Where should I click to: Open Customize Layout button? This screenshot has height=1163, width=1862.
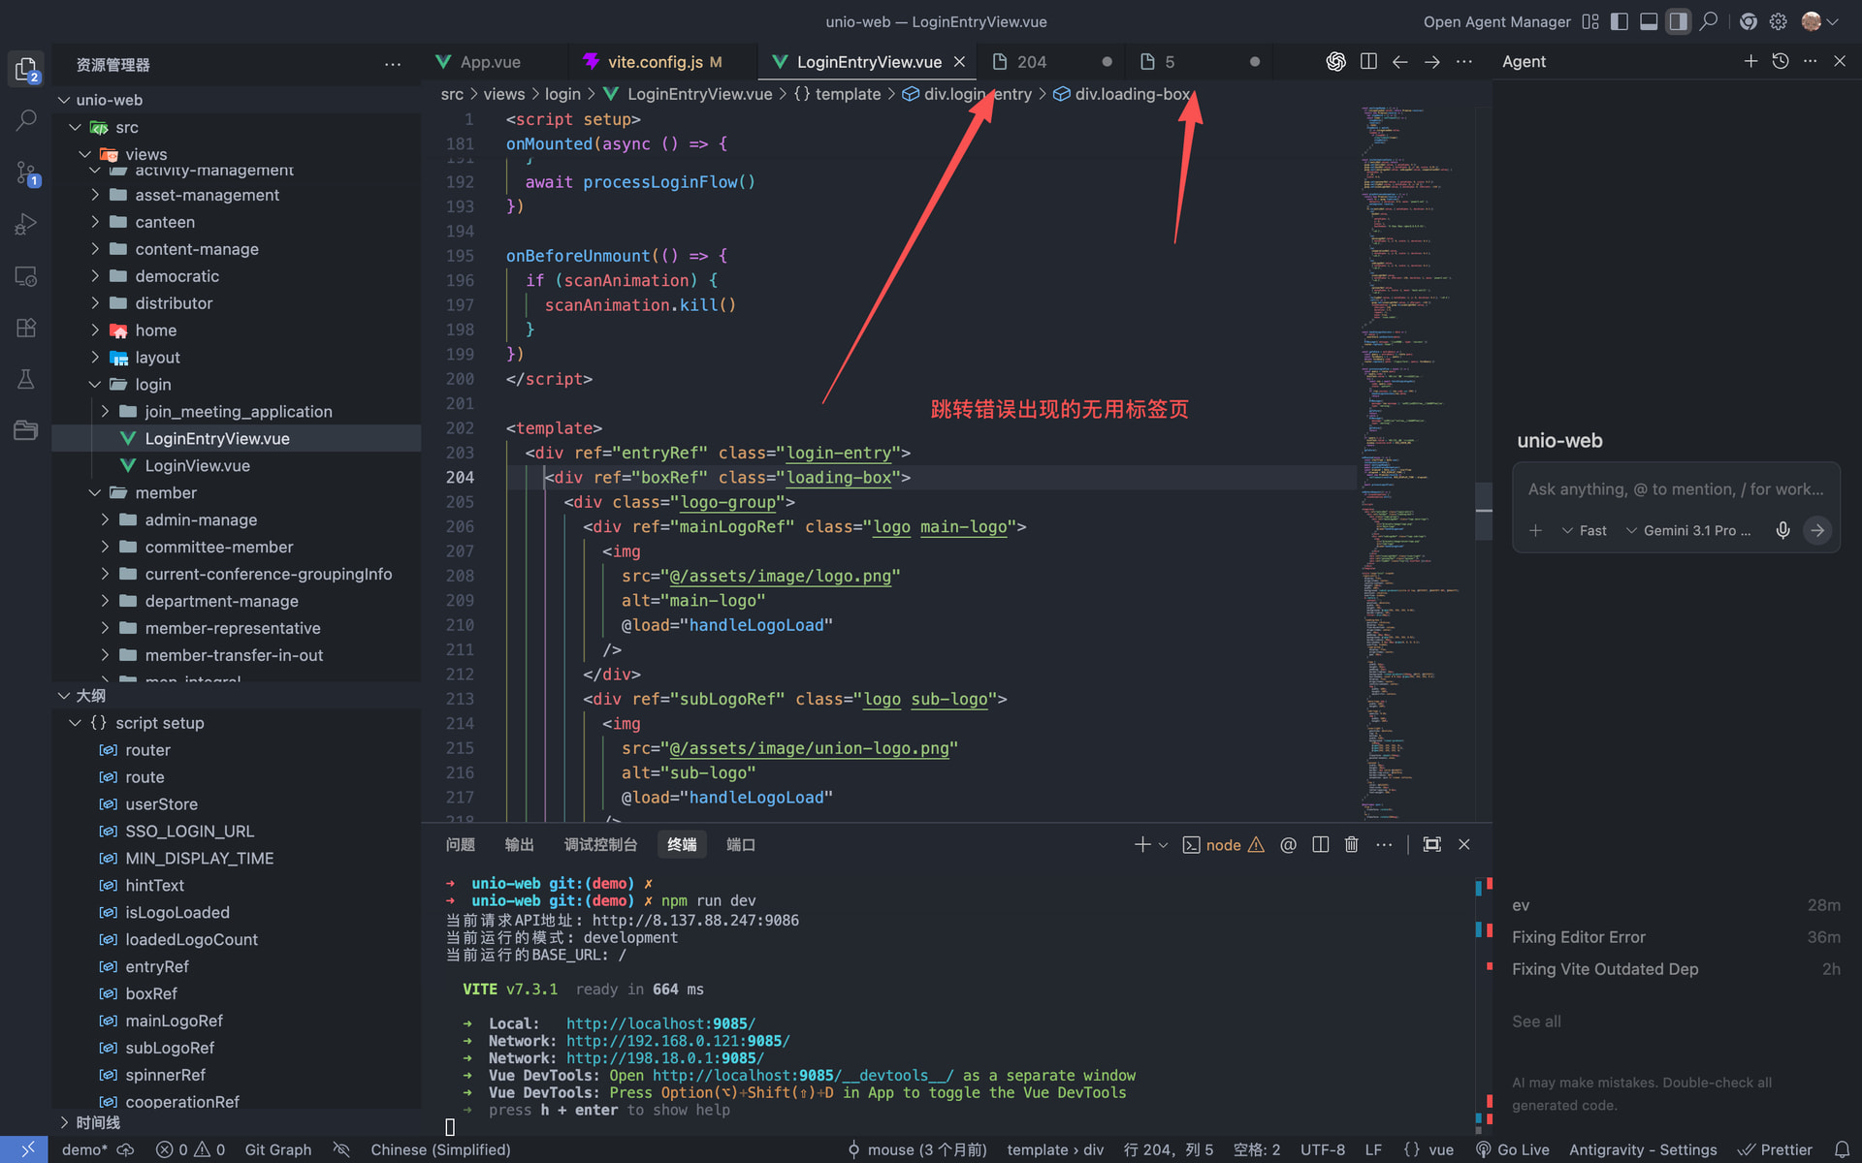tap(1590, 21)
